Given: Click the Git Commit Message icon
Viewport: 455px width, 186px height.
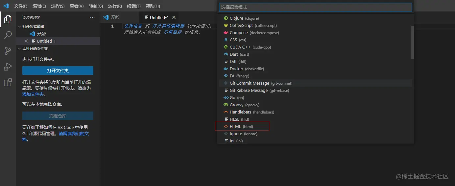Looking at the screenshot, I should pos(226,83).
